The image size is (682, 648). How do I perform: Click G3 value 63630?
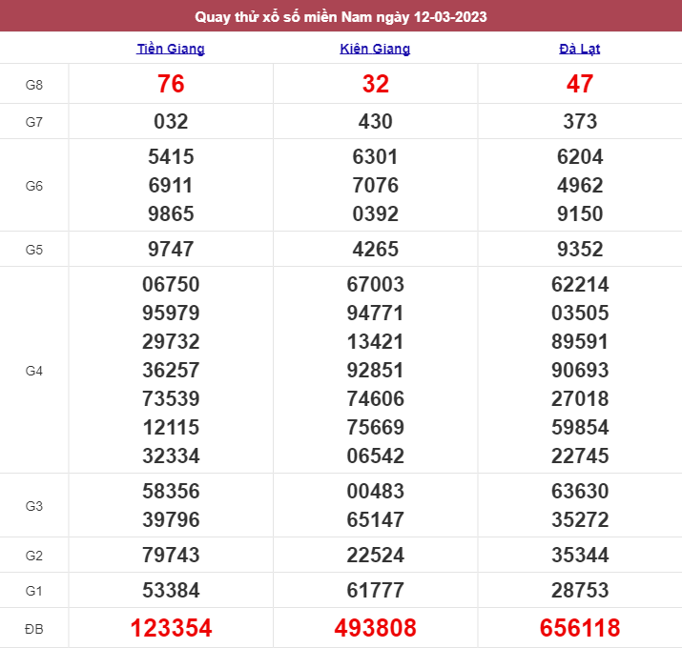tap(580, 491)
